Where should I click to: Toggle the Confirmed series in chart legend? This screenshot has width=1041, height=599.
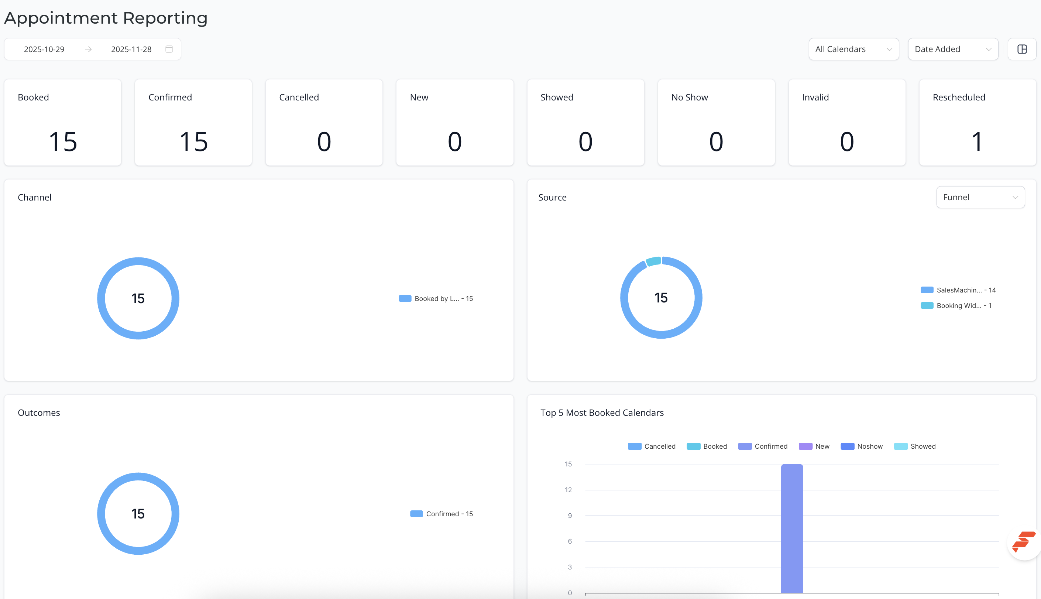763,446
